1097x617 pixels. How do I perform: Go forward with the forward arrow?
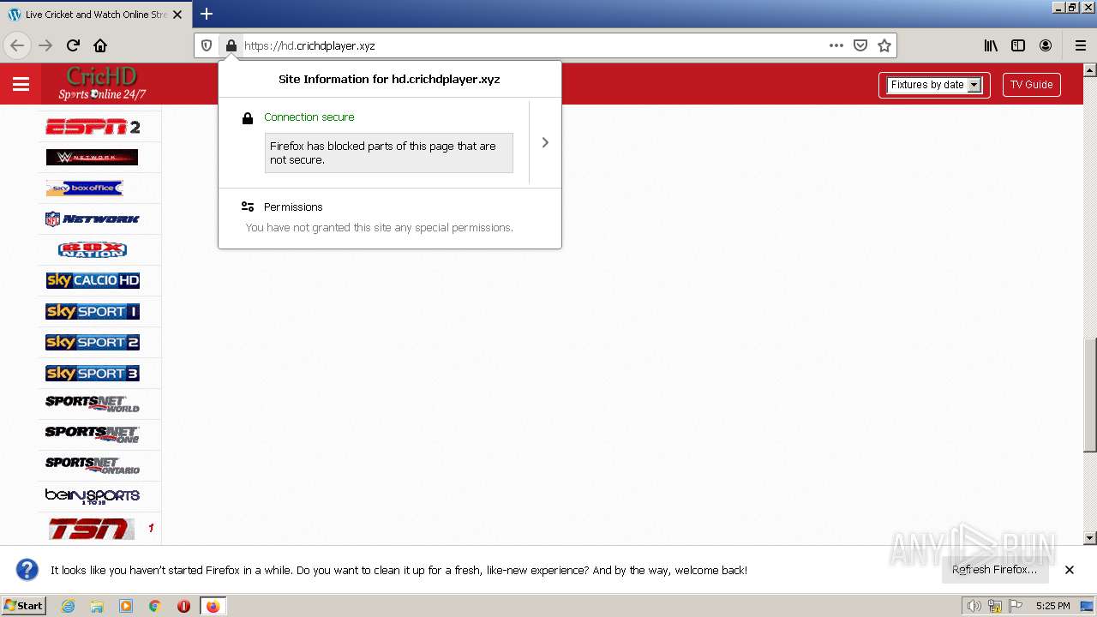pyautogui.click(x=45, y=45)
